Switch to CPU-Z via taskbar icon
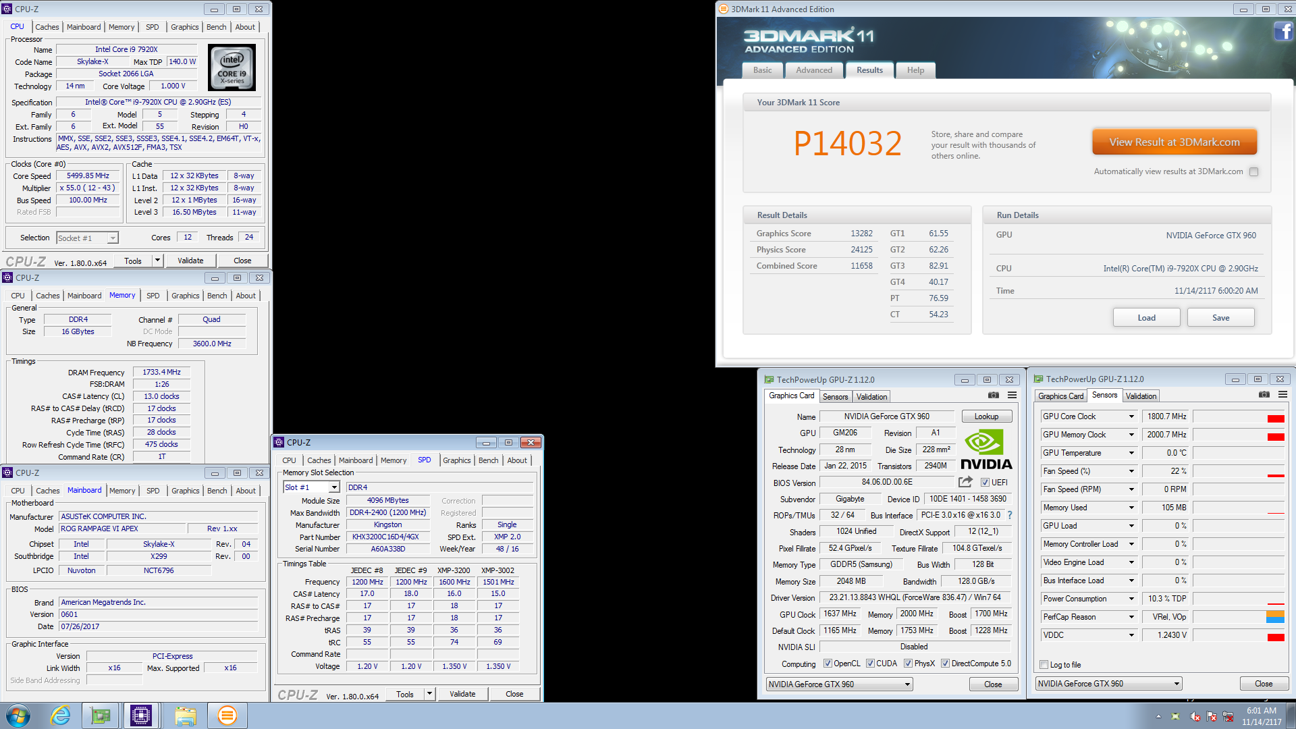This screenshot has width=1296, height=729. (141, 715)
